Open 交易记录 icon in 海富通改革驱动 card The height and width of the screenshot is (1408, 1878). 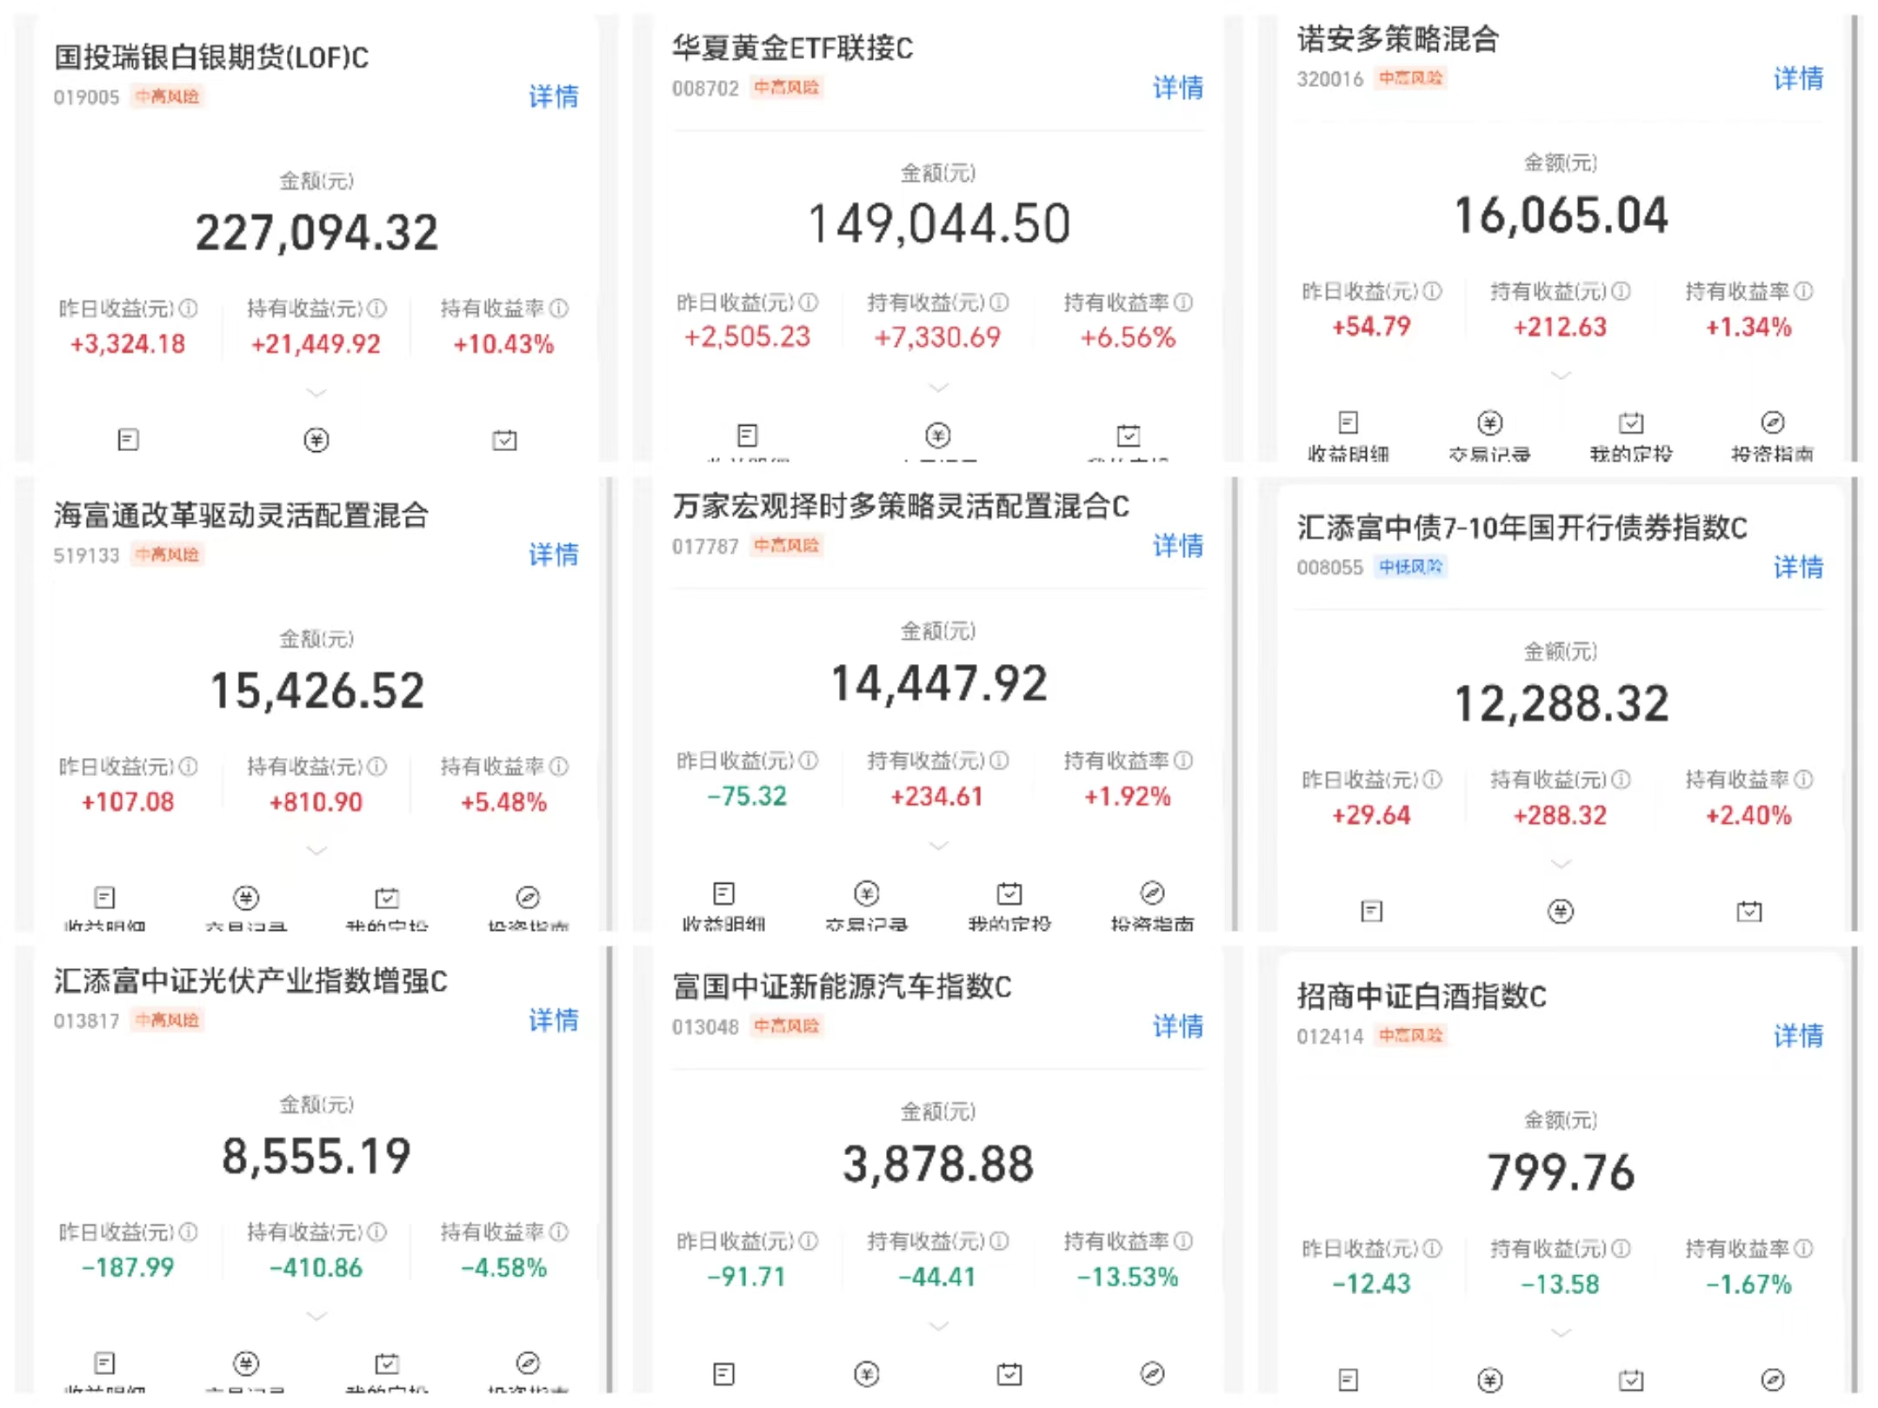tap(246, 897)
